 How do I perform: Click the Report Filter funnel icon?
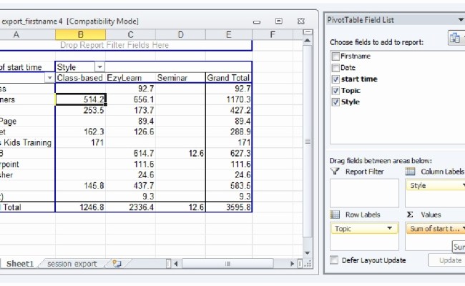coord(335,172)
